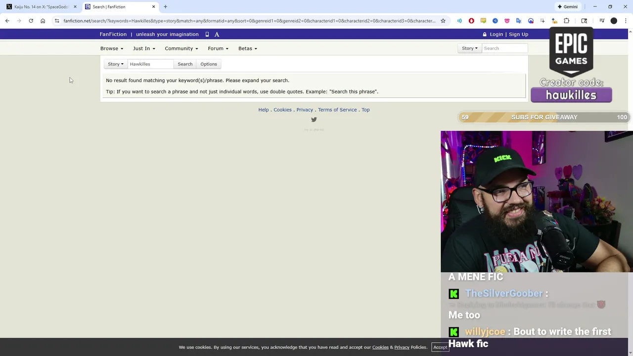The width and height of the screenshot is (633, 356).
Task: Open the side panel search icon
Action: 584,21
